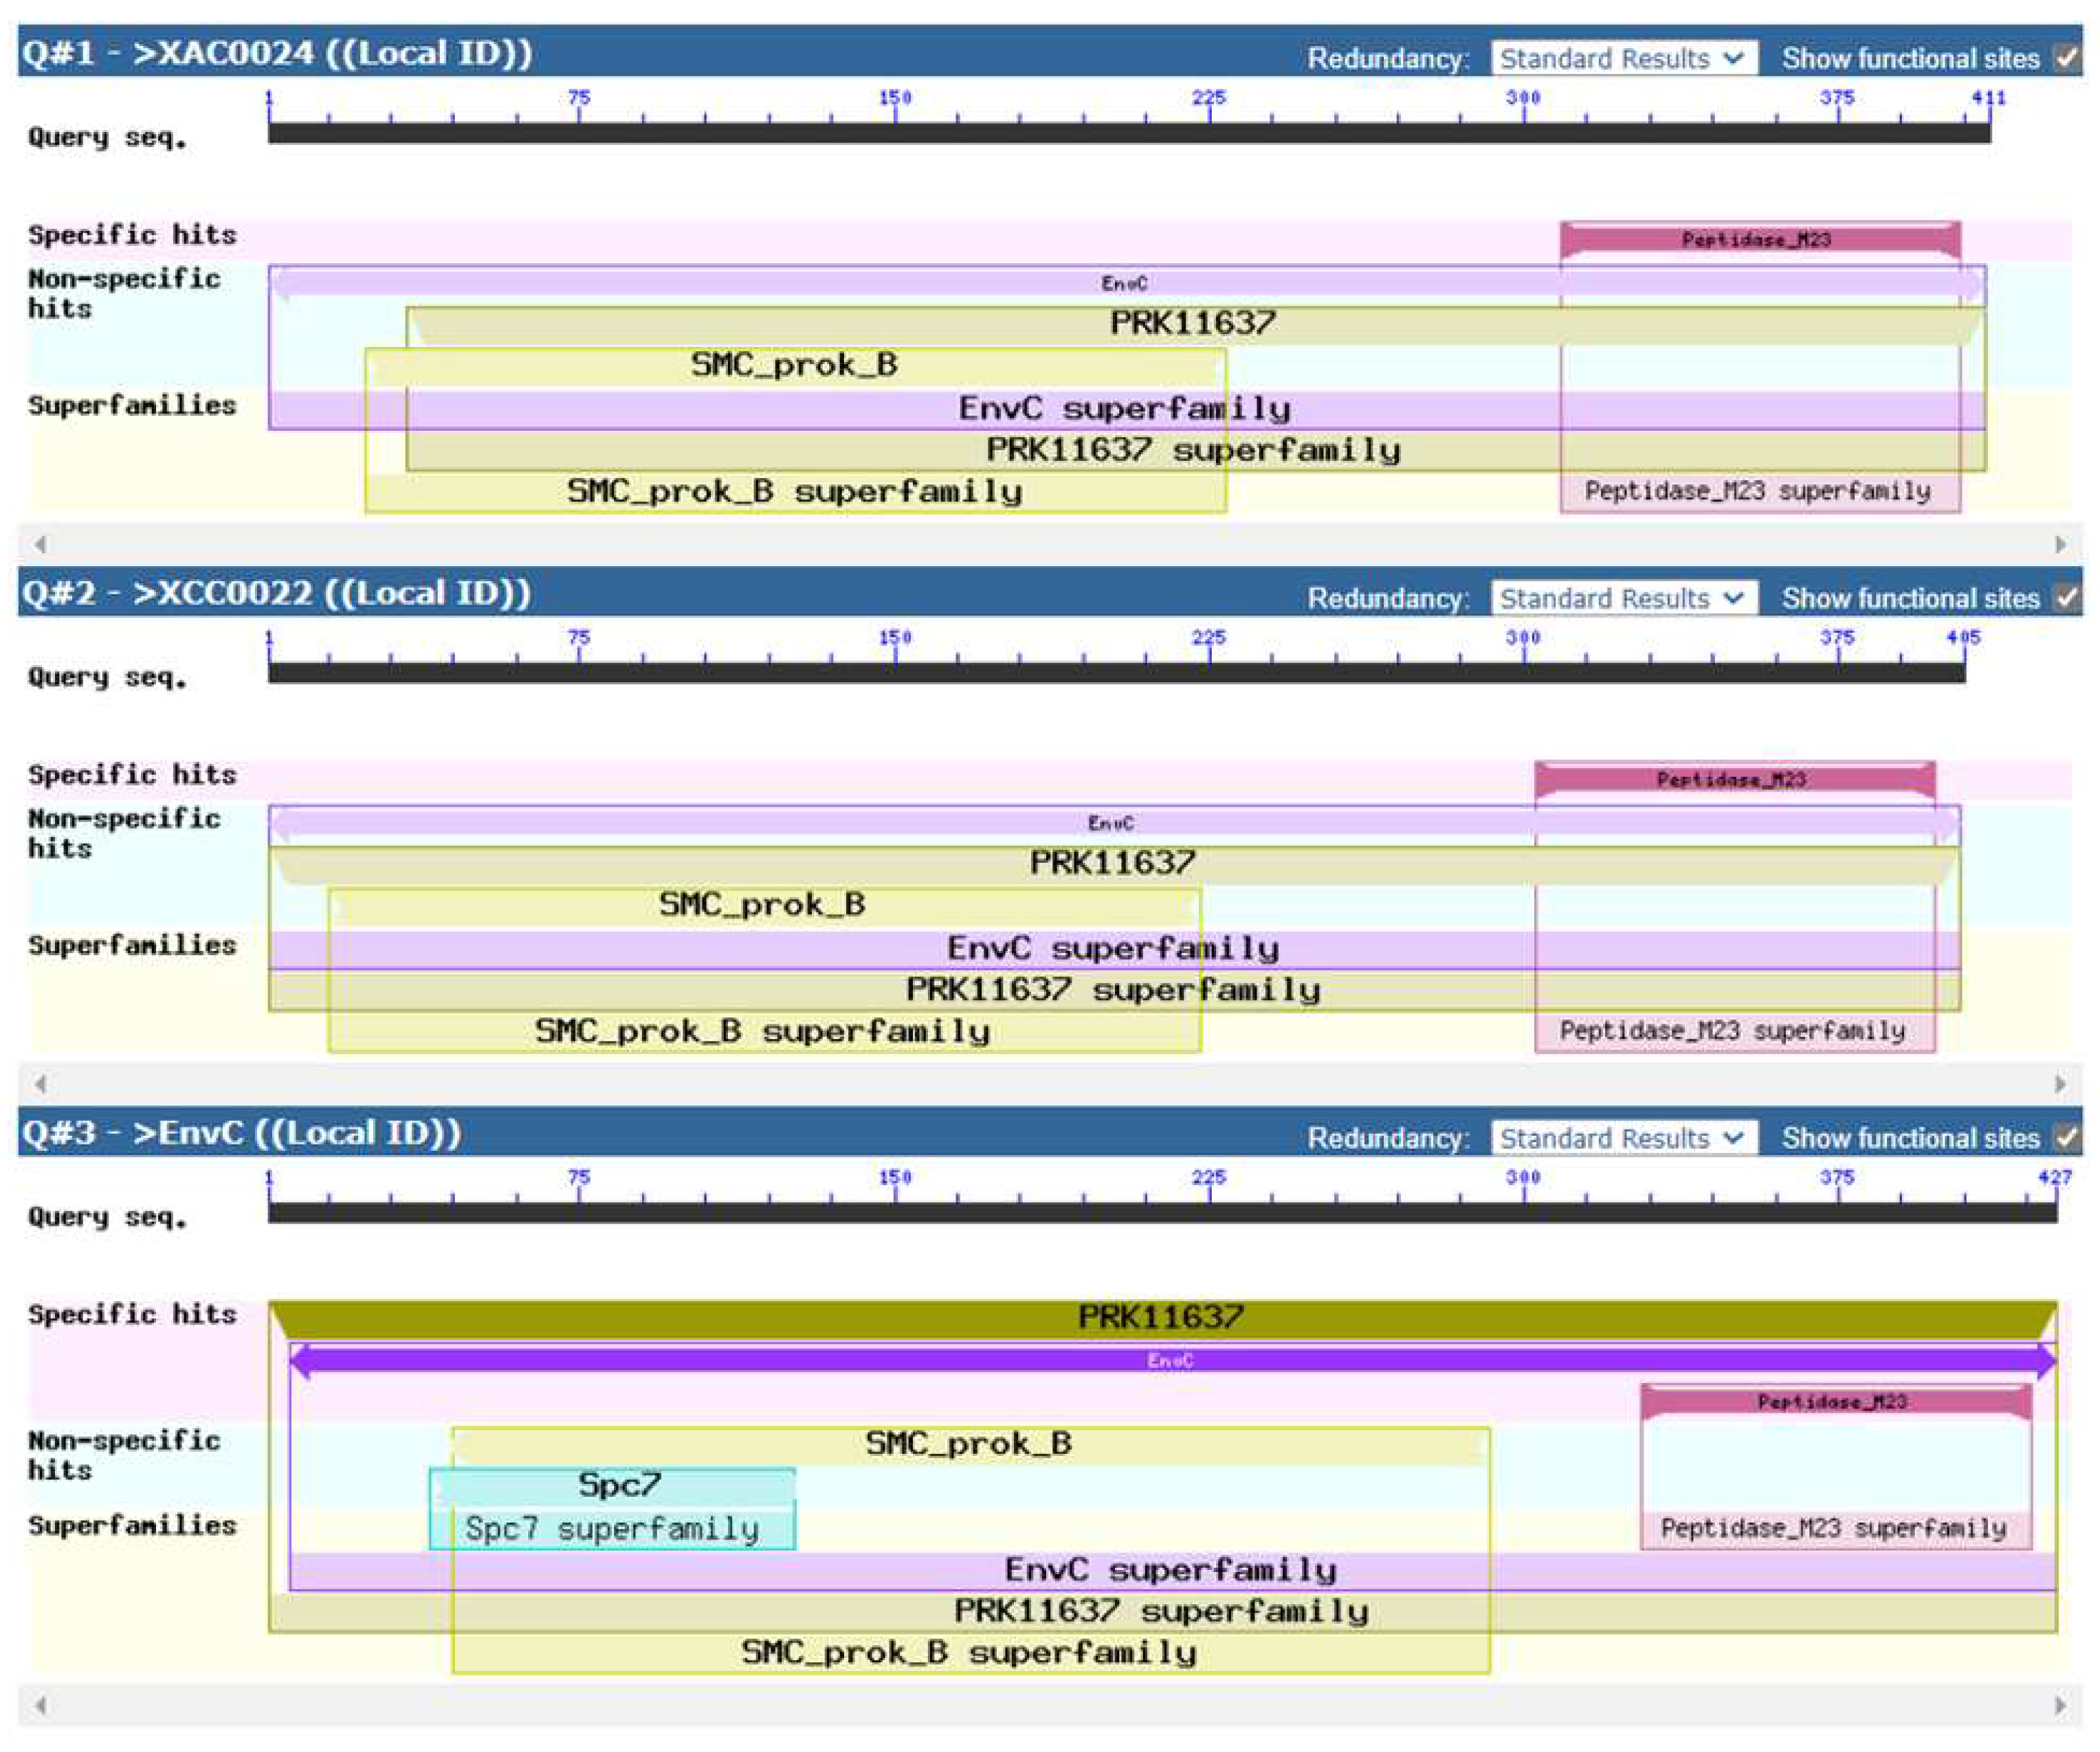
Task: Toggle Show functional sites for XCC0022
Action: [2066, 598]
